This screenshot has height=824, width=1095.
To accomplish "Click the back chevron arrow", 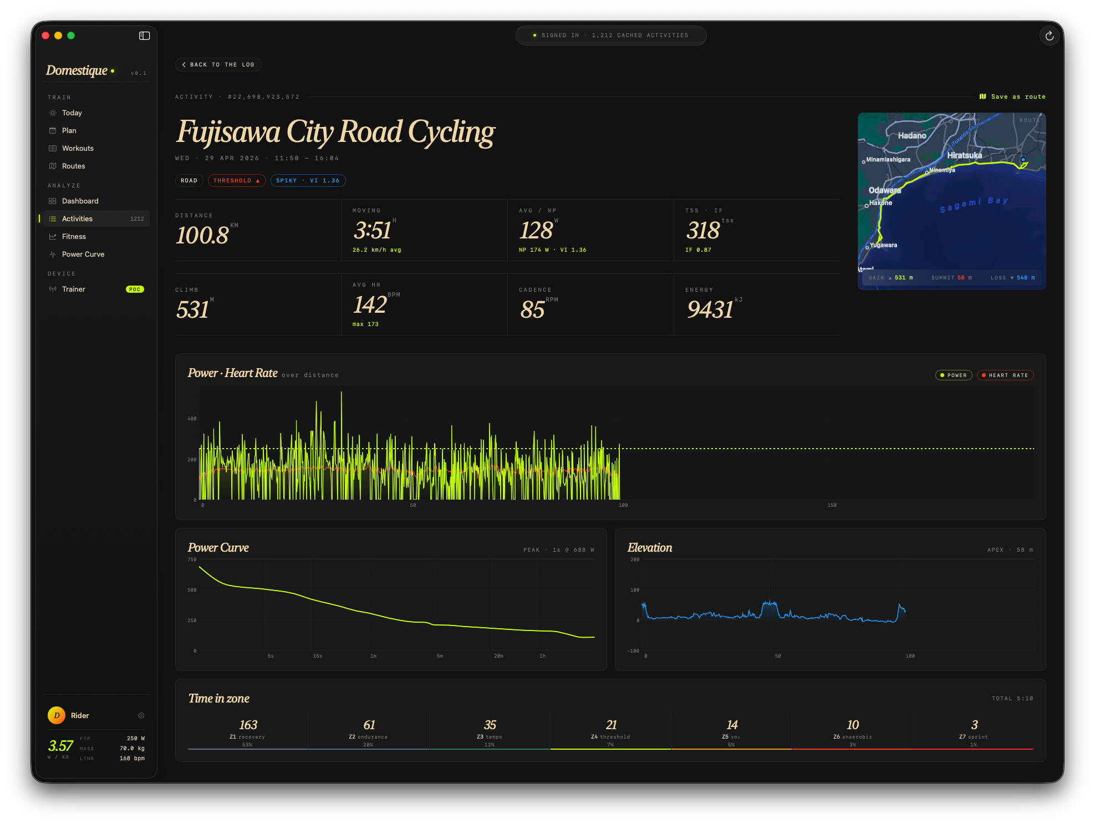I will [184, 64].
